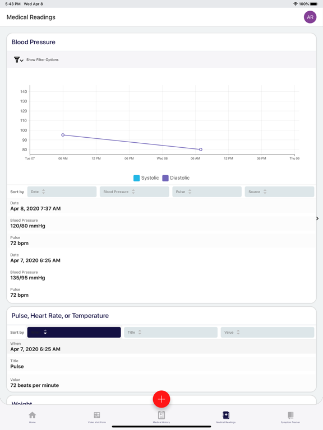The height and width of the screenshot is (430, 323).
Task: Go to Home tab
Action: tap(33, 417)
